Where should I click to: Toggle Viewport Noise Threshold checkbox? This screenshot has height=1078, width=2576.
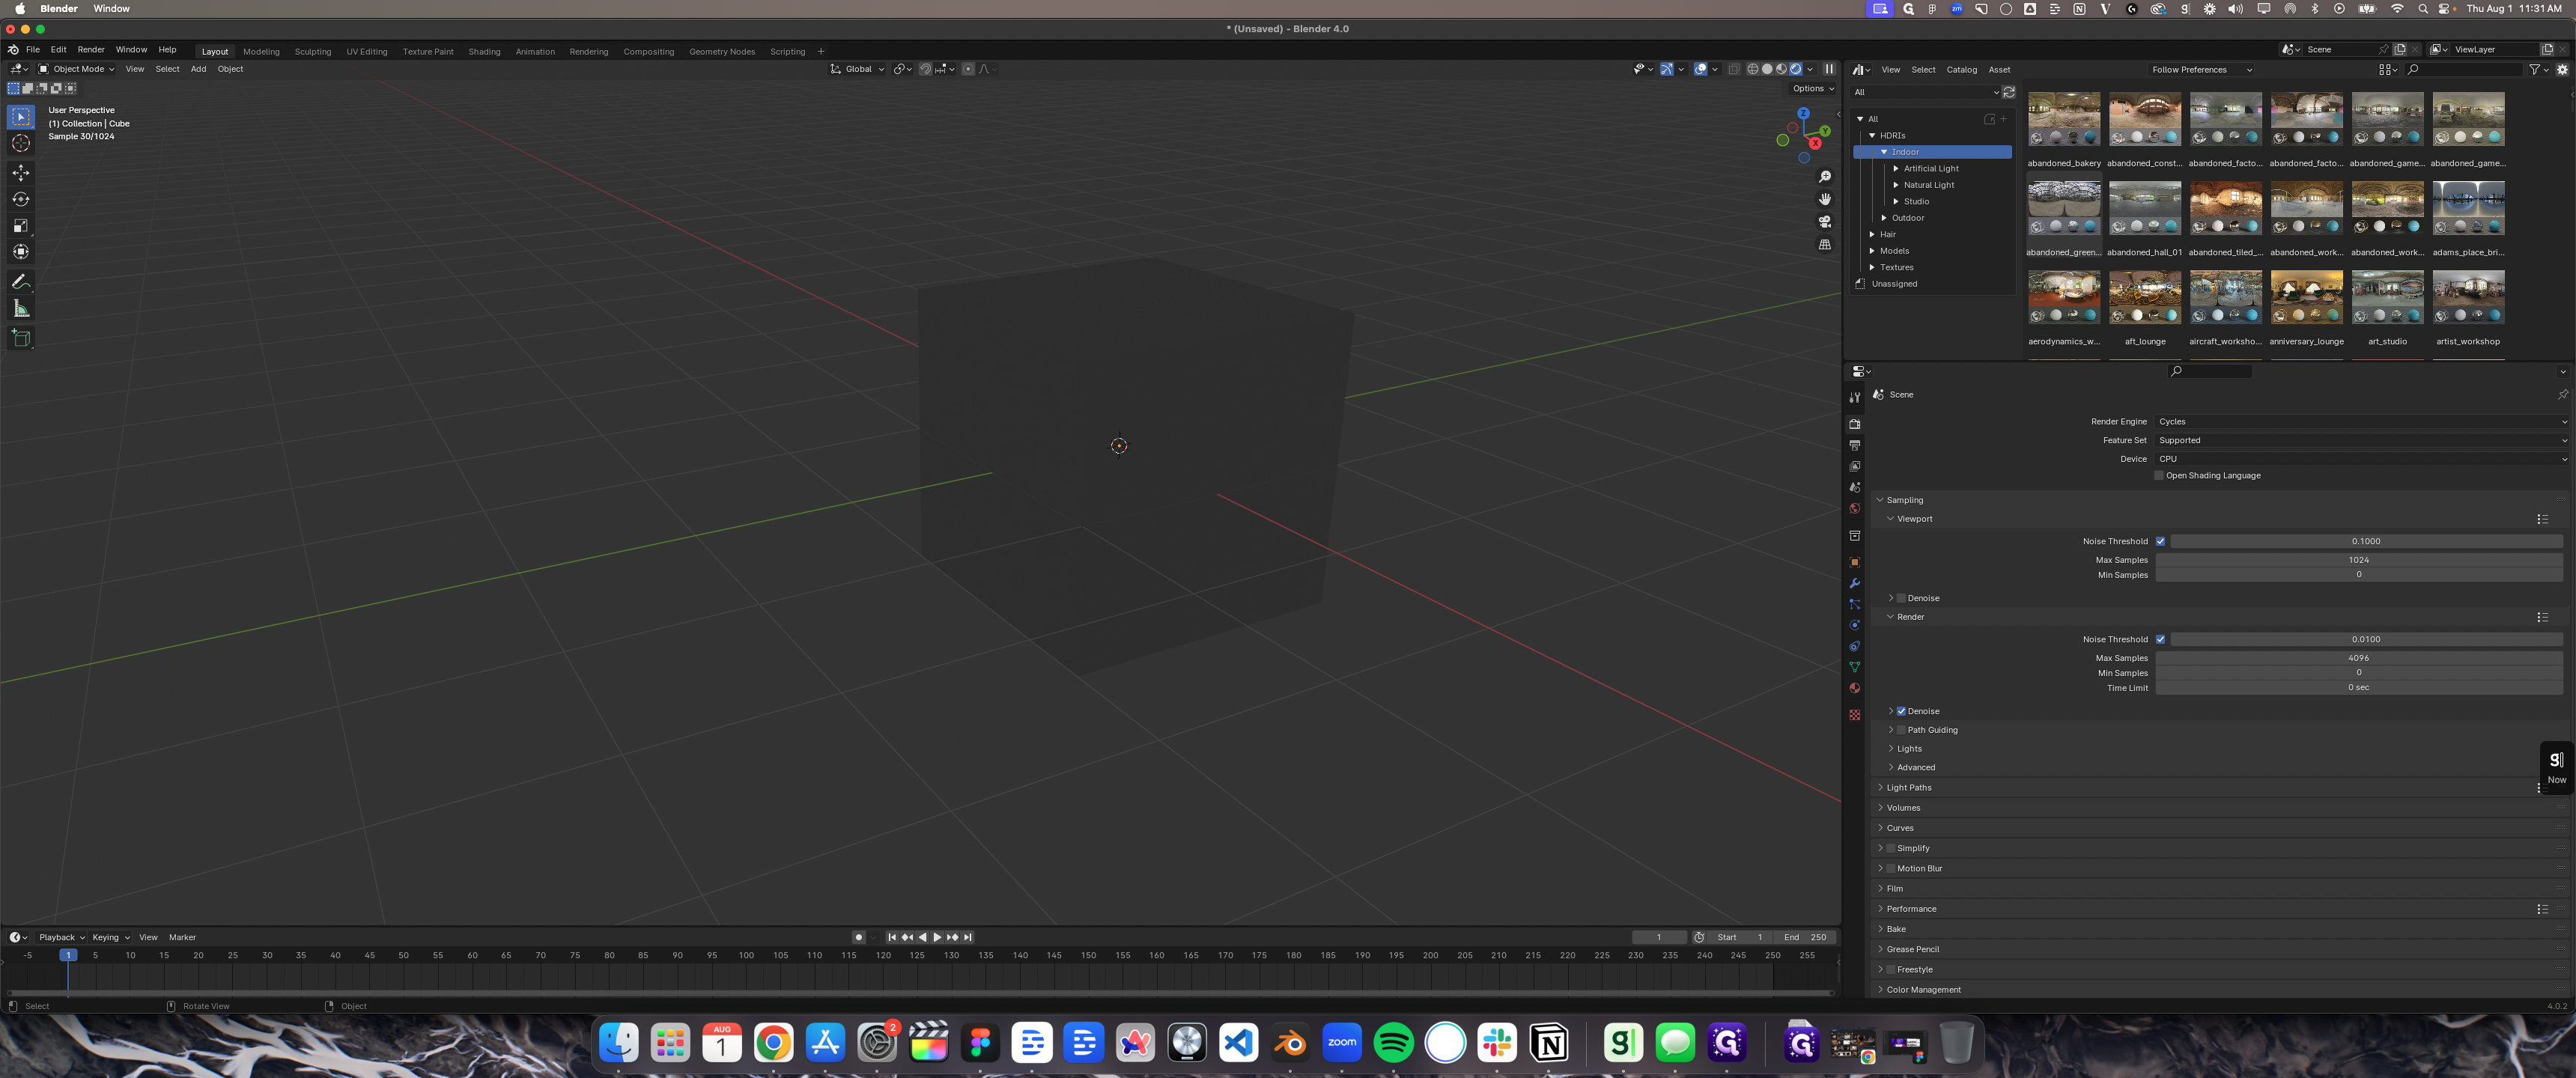pos(2161,541)
